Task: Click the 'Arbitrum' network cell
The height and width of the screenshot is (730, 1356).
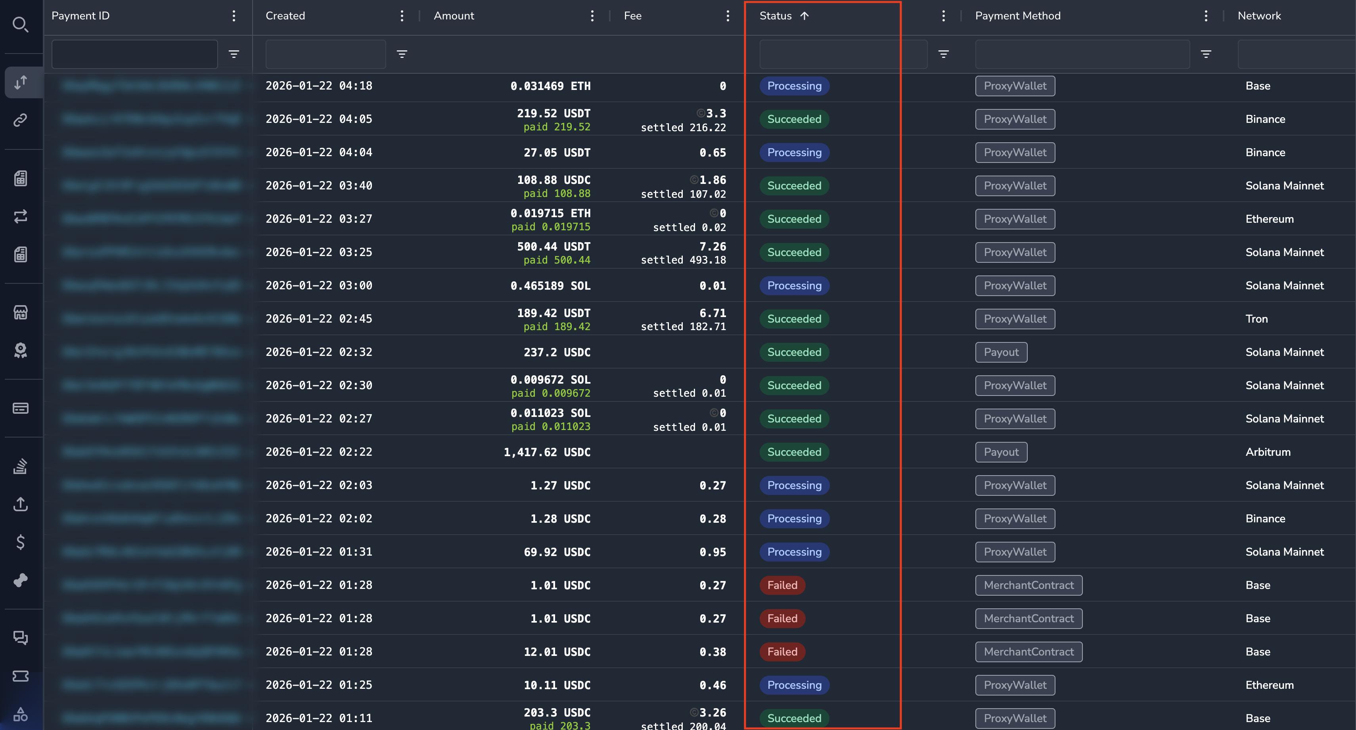Action: click(x=1268, y=452)
